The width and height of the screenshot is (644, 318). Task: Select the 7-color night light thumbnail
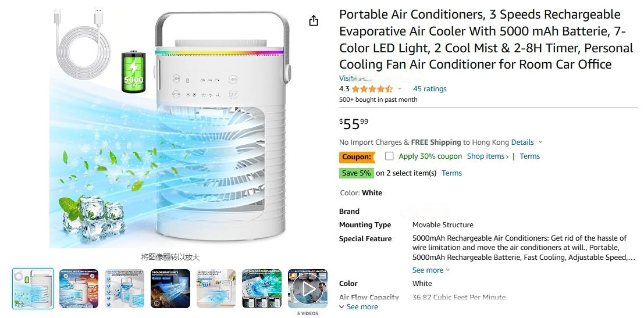[170, 289]
